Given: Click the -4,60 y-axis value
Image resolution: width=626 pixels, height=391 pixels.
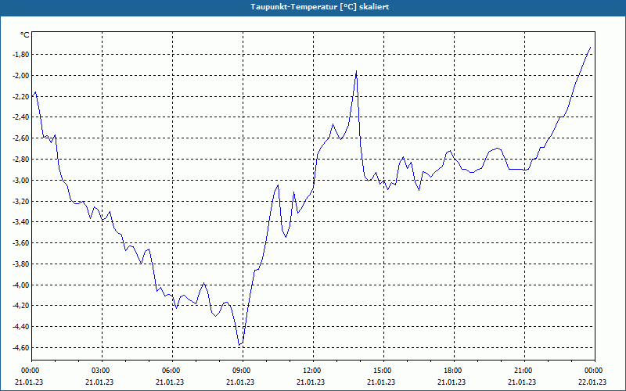Looking at the screenshot, I should [x=21, y=347].
